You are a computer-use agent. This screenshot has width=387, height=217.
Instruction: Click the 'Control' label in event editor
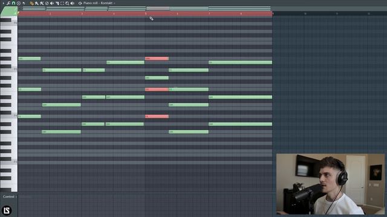pos(8,197)
